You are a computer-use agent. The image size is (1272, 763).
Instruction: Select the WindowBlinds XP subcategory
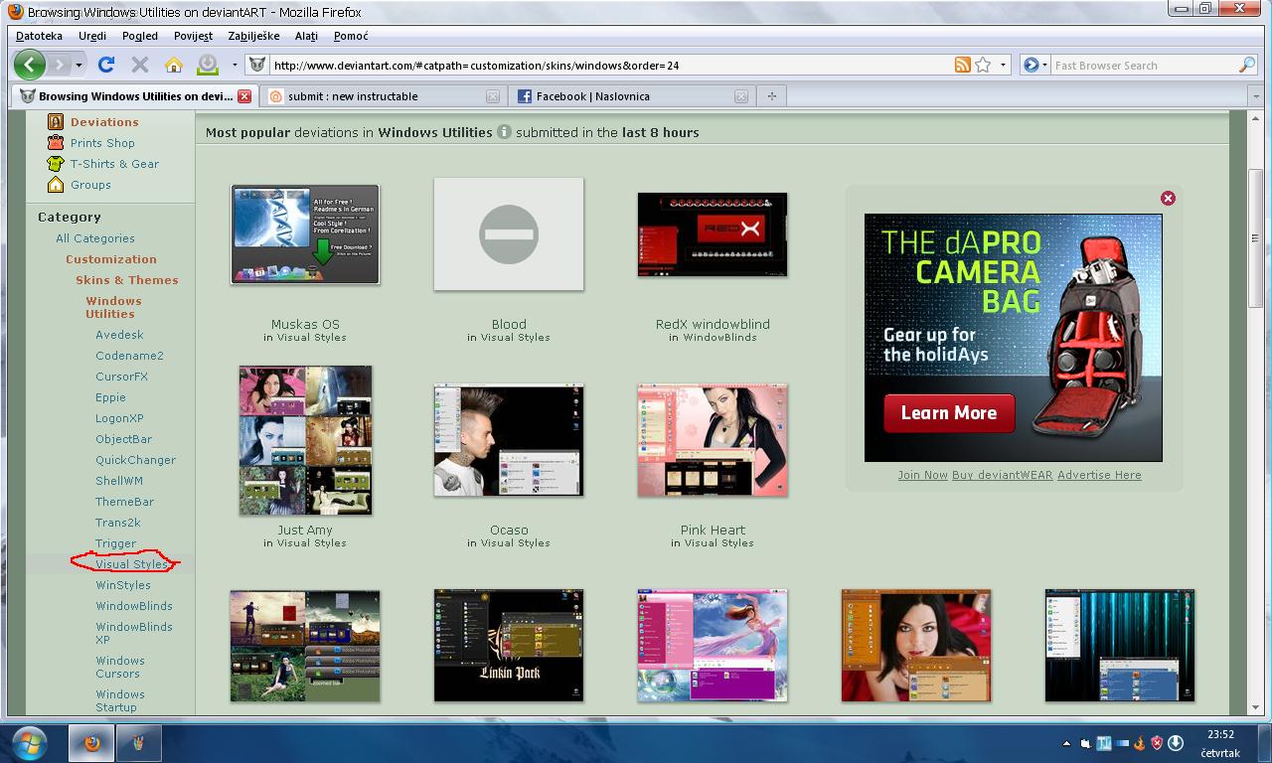[x=134, y=633]
